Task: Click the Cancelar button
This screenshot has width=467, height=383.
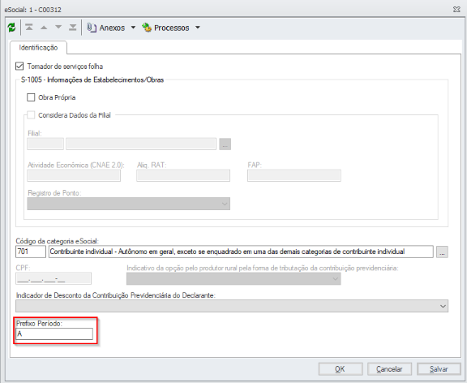Action: (x=389, y=369)
